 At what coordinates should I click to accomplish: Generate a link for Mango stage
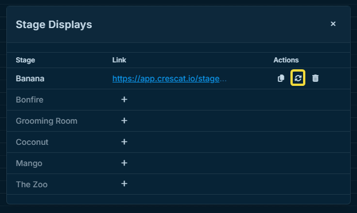tap(124, 163)
